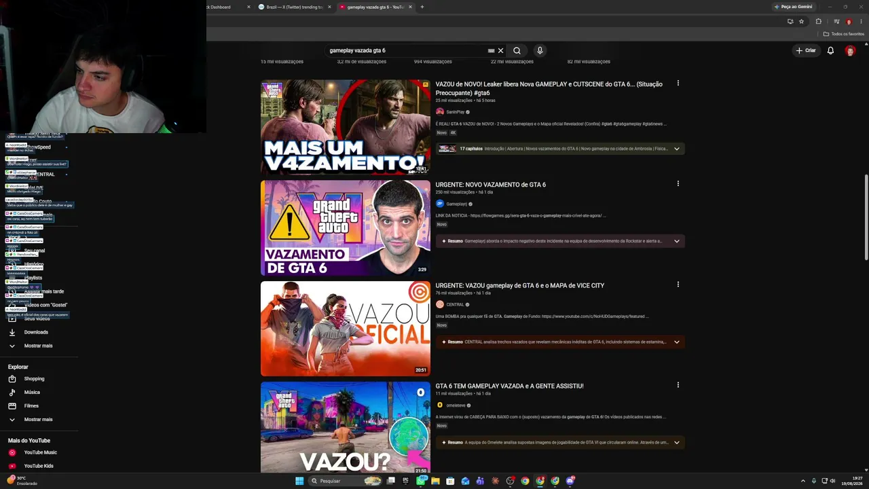
Task: Open title URGENTE: NOVO VAZAMENTO de GTA 6
Action: tap(491, 185)
